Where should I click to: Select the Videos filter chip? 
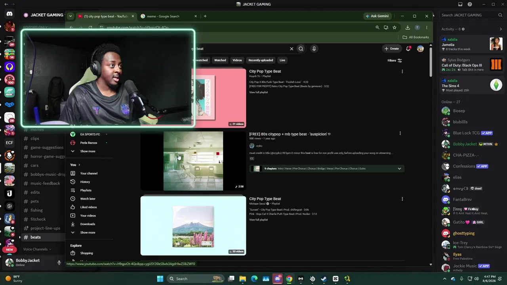coord(237,60)
